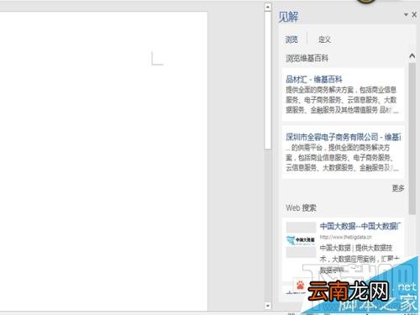
Task: Switch to the 定义 tab
Action: [x=324, y=39]
